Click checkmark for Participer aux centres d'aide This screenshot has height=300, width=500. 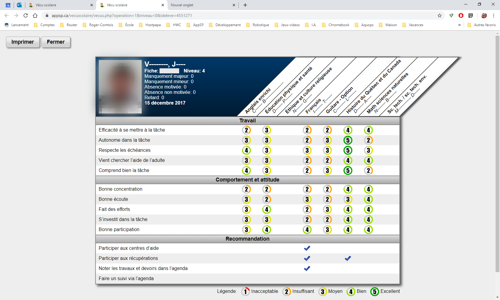click(x=307, y=248)
